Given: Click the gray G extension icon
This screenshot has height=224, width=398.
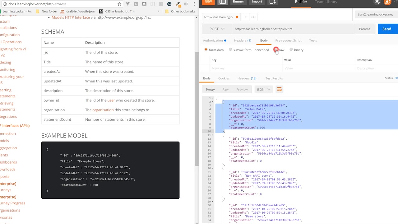Looking at the screenshot, I should (x=136, y=4).
